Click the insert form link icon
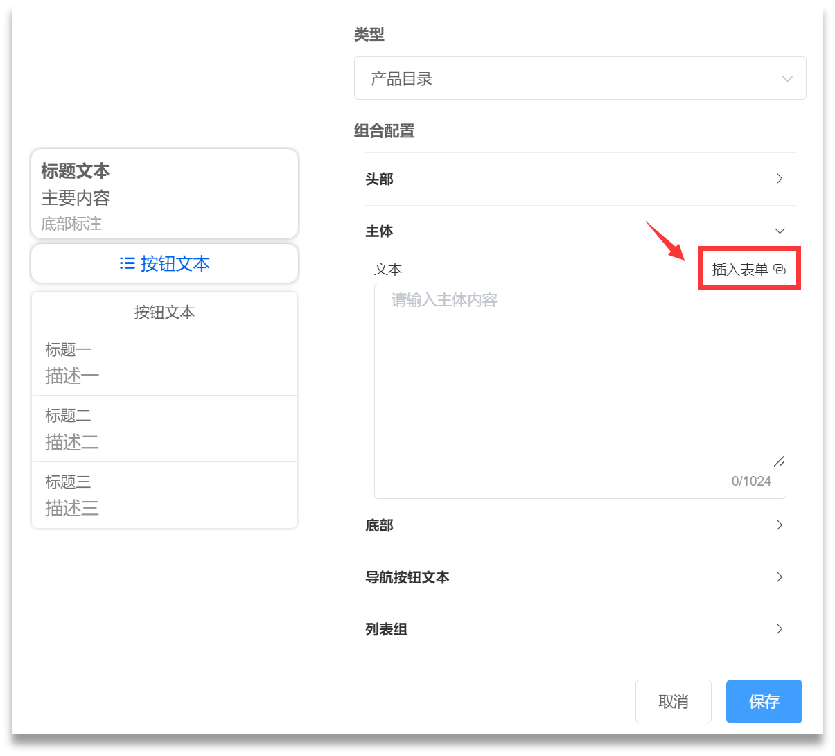This screenshot has width=835, height=756. 780,270
